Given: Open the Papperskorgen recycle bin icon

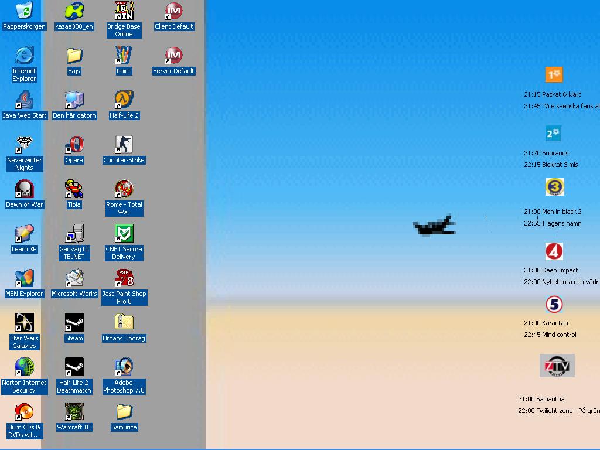Looking at the screenshot, I should click(25, 11).
